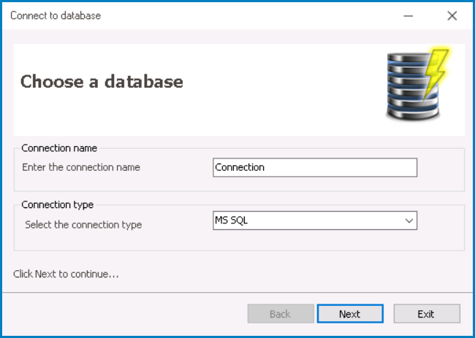The width and height of the screenshot is (475, 338).
Task: Click the "Connection type" group title
Action: coord(58,204)
